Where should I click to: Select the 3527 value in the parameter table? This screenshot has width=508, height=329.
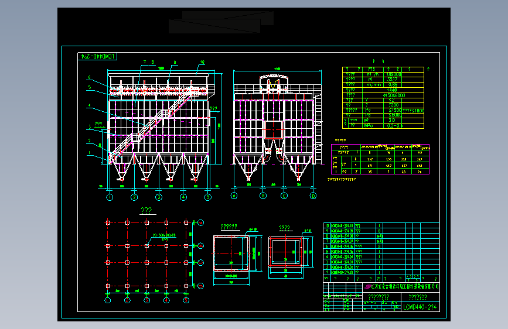(392, 80)
